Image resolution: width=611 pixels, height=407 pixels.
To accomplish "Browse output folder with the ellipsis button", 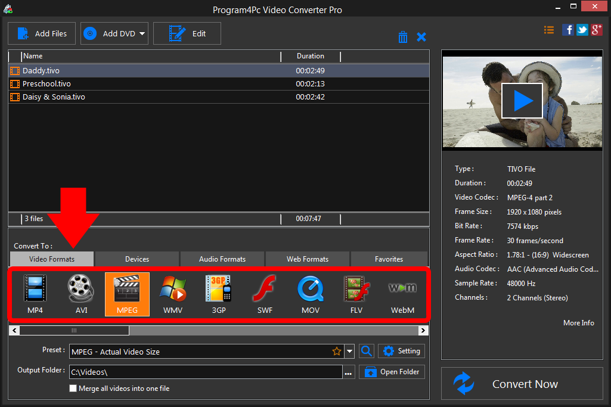I will pos(348,372).
